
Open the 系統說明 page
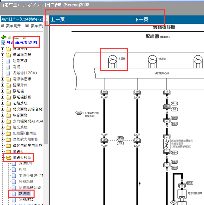click(26, 163)
